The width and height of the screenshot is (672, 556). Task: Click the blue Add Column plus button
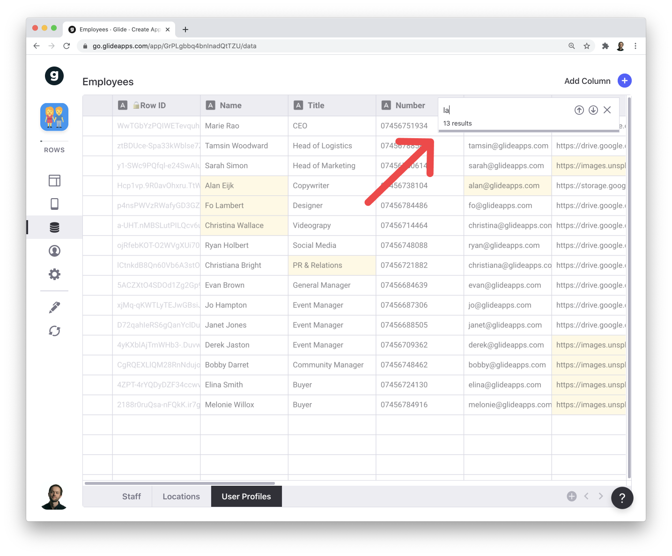point(625,81)
